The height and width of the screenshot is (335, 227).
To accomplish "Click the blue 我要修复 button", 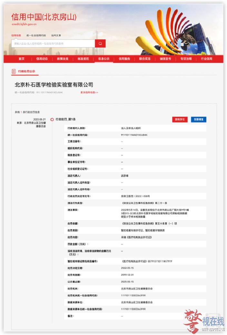I will pos(199,119).
